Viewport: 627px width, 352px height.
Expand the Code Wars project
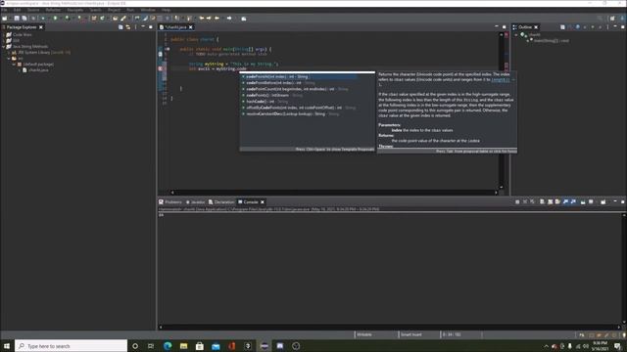4,35
